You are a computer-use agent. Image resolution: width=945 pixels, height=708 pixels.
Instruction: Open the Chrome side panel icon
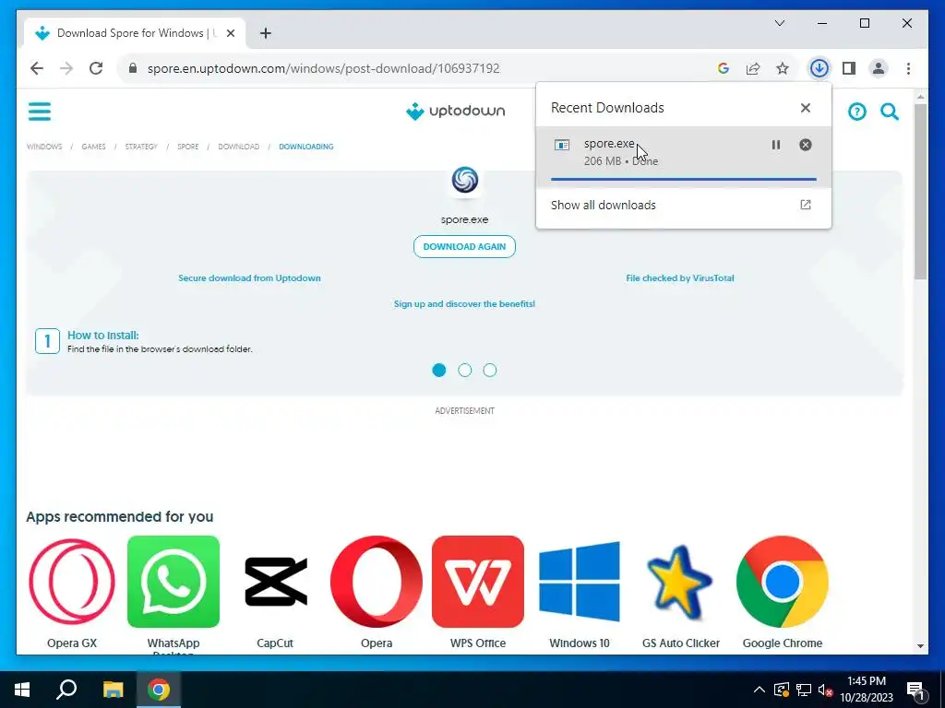[849, 68]
